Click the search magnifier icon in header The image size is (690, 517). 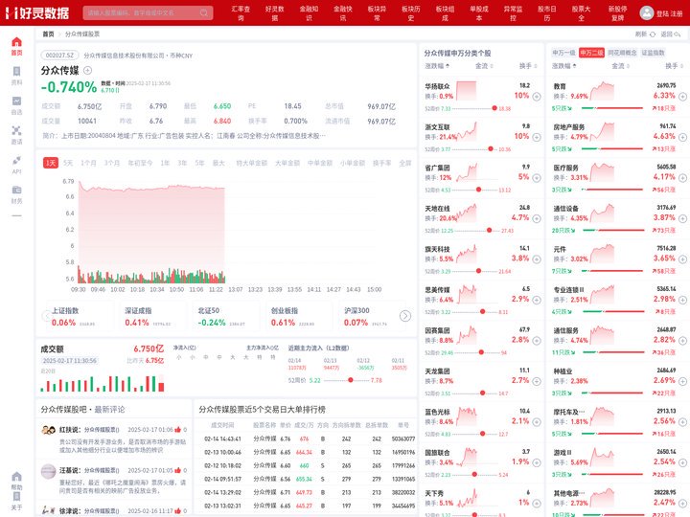point(204,12)
